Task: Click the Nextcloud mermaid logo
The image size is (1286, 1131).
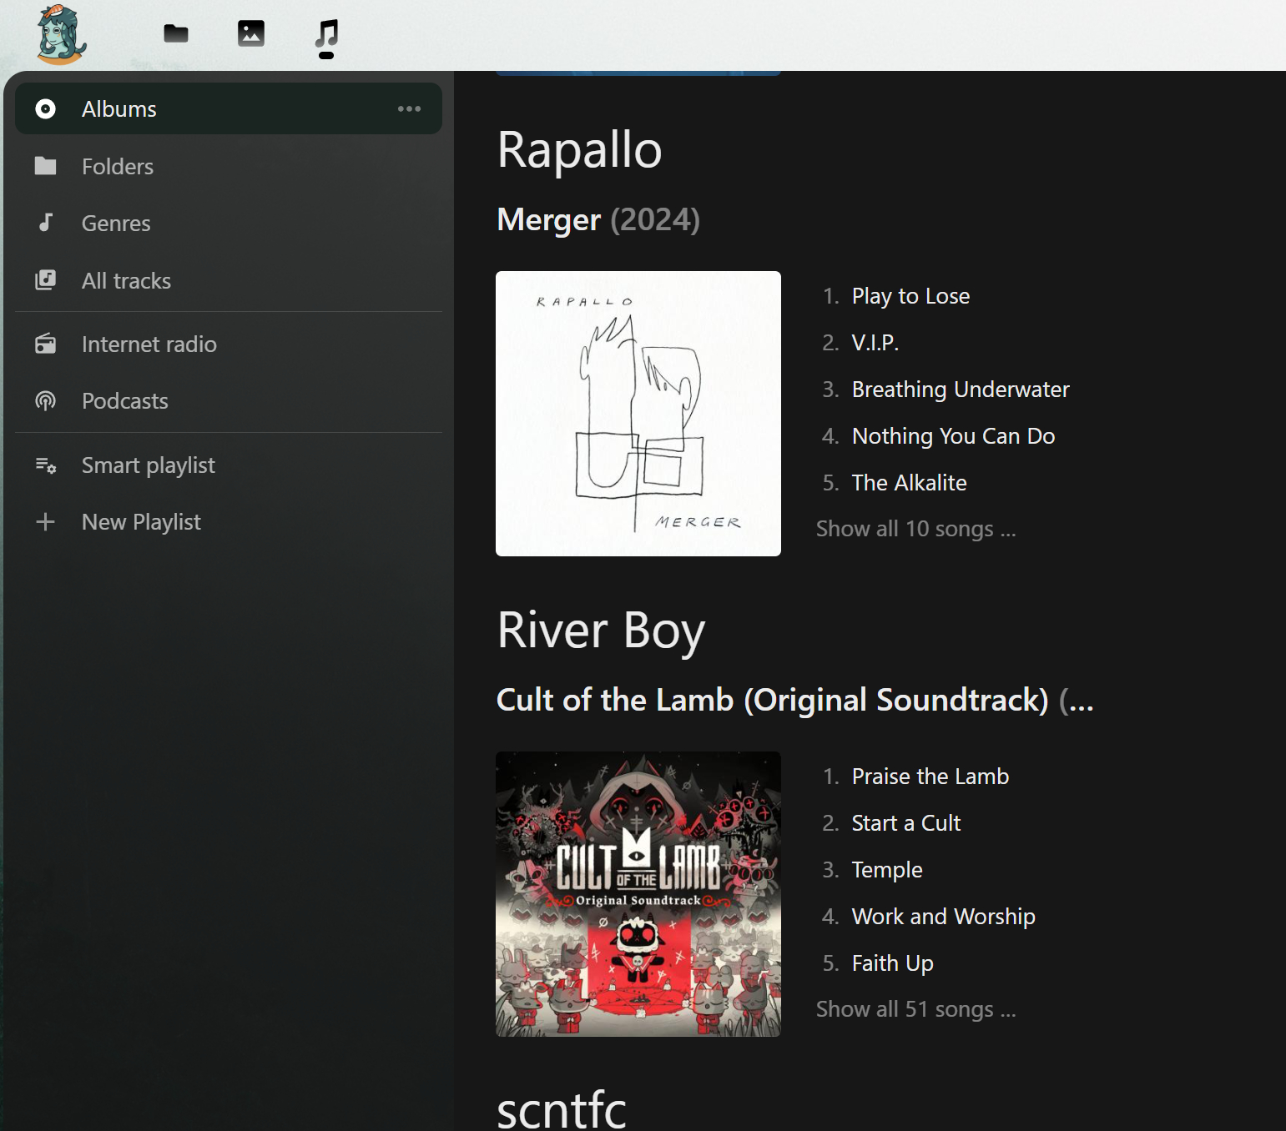Action: click(x=61, y=35)
